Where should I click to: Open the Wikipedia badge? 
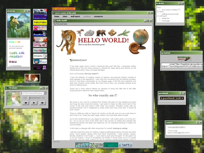point(40,56)
